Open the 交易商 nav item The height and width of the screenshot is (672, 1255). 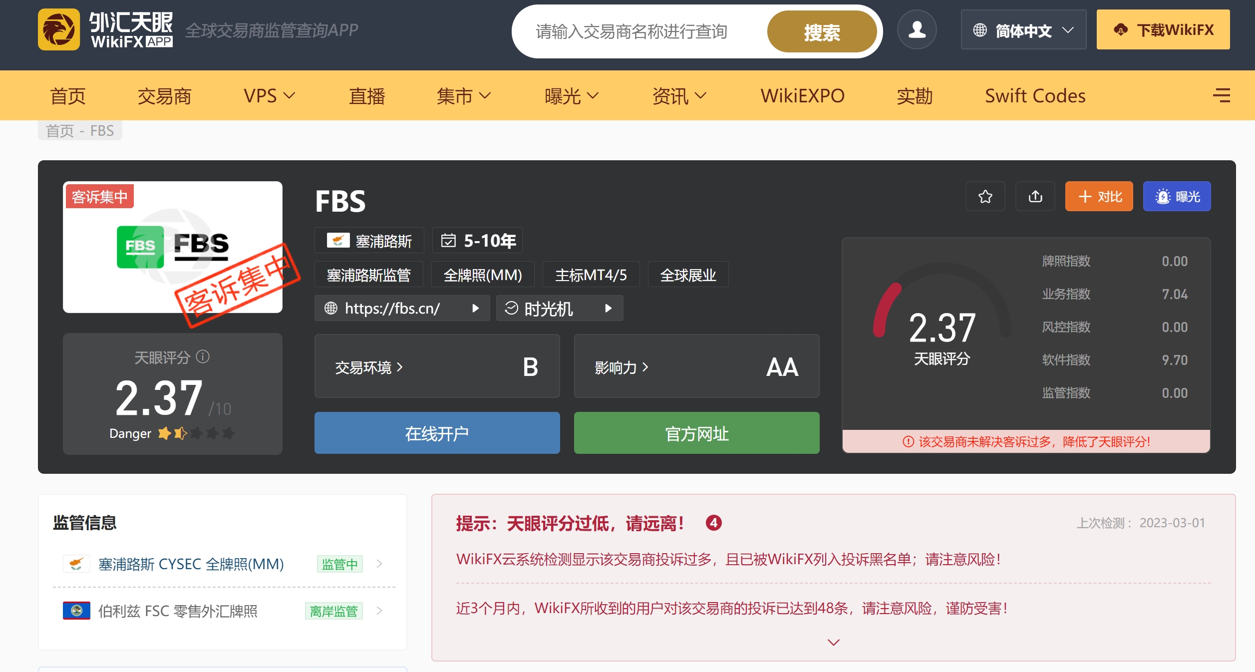tap(165, 95)
